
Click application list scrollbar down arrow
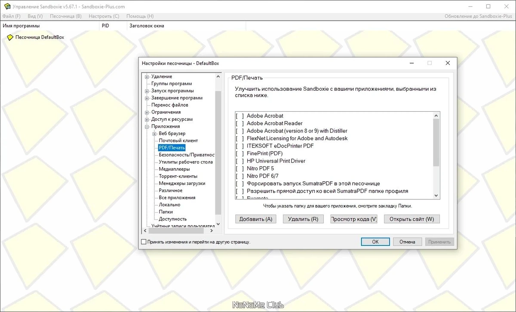point(436,196)
